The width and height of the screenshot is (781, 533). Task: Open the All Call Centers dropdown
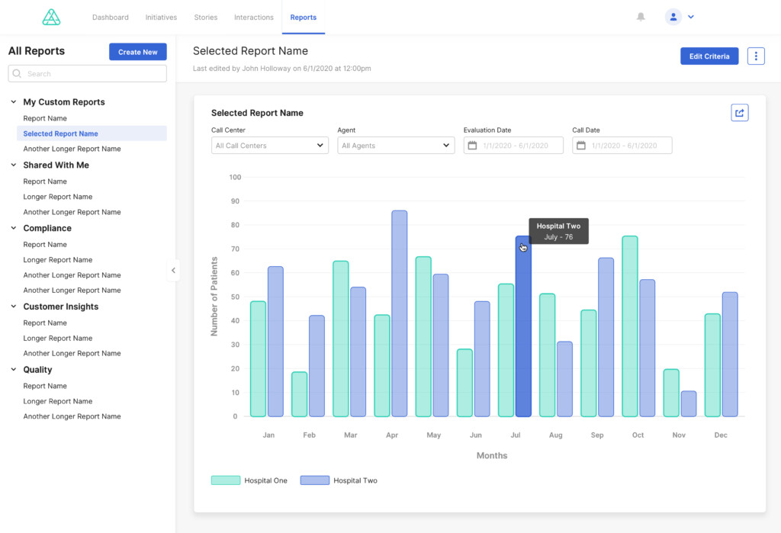[x=269, y=145]
